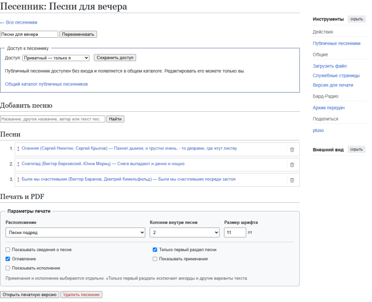Open Публичные песенники in sidebar

pos(336,43)
